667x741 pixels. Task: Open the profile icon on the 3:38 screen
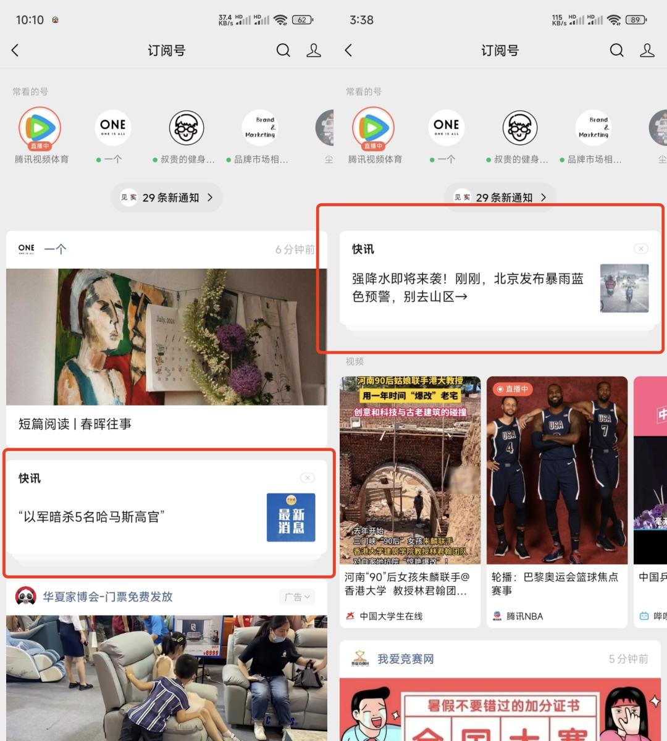647,51
